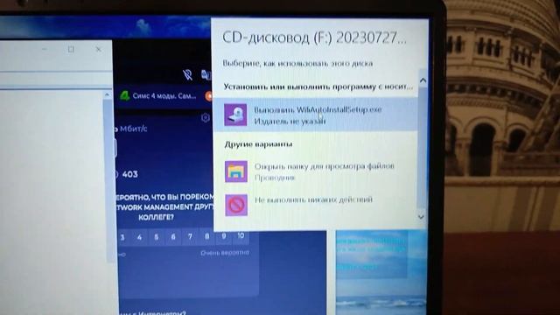
Task: Click the AutoPlay scroll down arrow
Action: click(x=422, y=217)
